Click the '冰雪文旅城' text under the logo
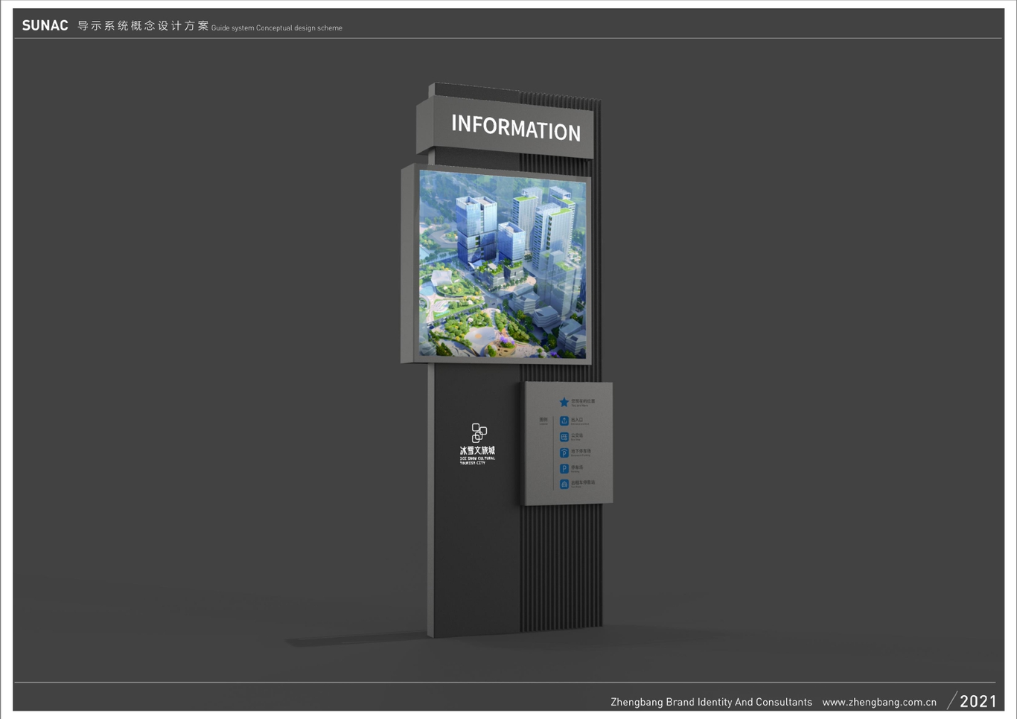This screenshot has width=1017, height=719. (477, 450)
